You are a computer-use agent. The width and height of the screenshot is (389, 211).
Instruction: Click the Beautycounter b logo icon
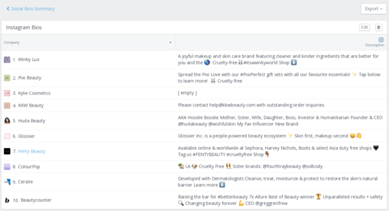tap(7, 200)
